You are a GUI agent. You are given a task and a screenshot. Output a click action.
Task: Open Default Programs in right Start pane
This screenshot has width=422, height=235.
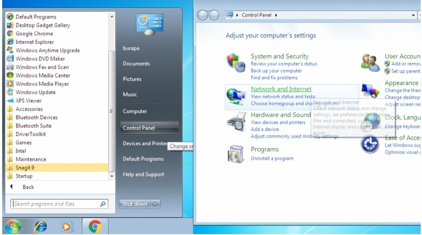click(x=143, y=159)
